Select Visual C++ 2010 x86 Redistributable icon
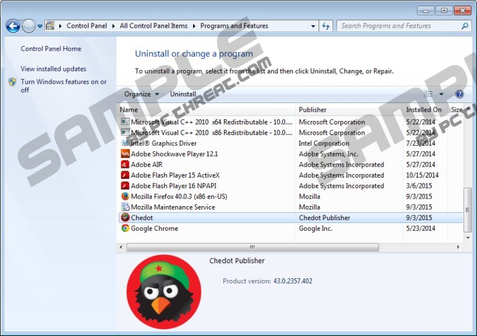Viewport: 477px width, 336px height. click(125, 133)
